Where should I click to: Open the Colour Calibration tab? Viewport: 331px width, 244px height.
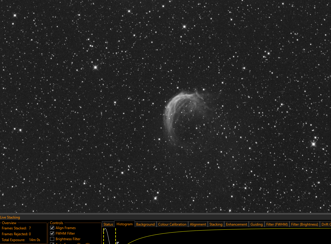(172, 224)
